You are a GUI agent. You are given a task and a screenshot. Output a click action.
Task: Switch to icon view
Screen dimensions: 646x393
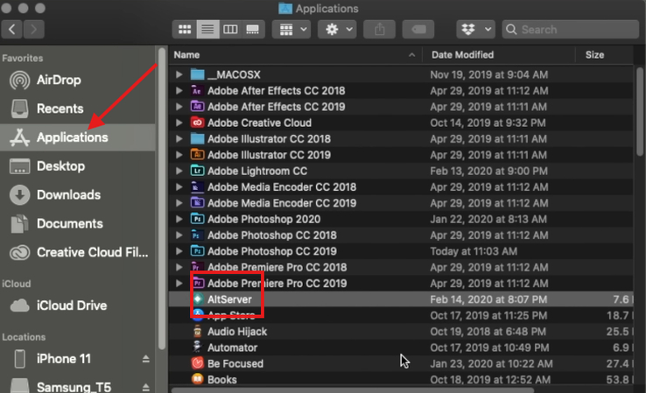[x=185, y=29]
